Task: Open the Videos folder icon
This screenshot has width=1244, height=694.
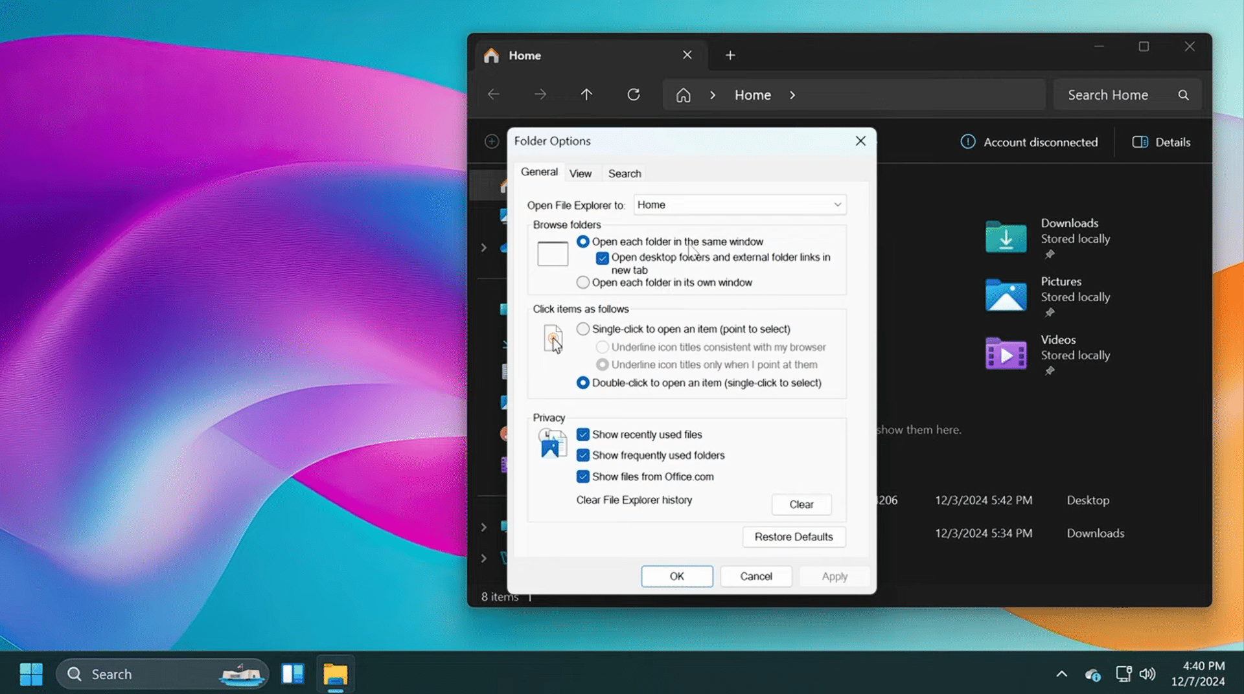Action: tap(1006, 353)
